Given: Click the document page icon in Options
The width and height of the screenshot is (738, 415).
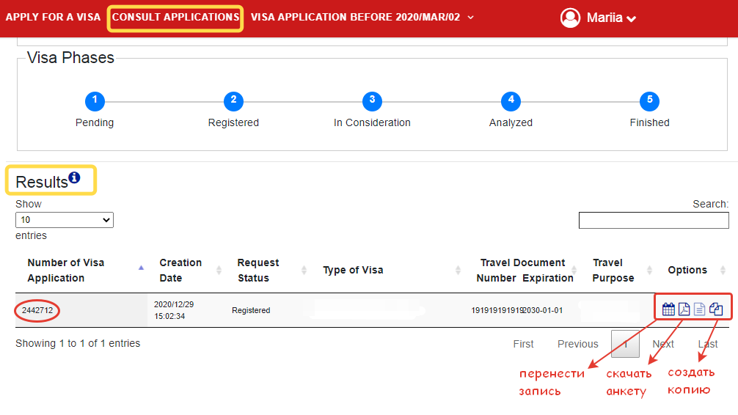Looking at the screenshot, I should coord(700,309).
